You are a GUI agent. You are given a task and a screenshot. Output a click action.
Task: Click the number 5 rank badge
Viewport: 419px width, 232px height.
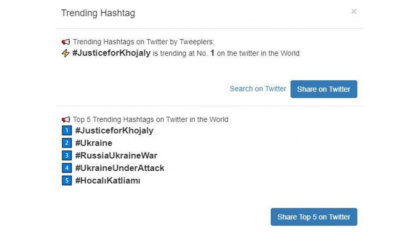[x=67, y=180]
